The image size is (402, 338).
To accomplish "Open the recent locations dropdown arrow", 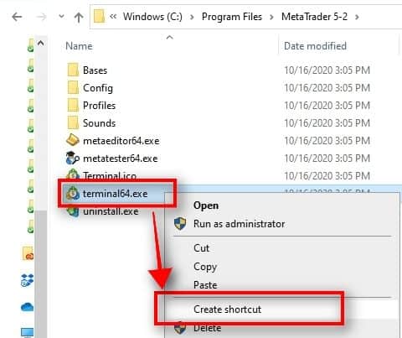I will point(61,17).
